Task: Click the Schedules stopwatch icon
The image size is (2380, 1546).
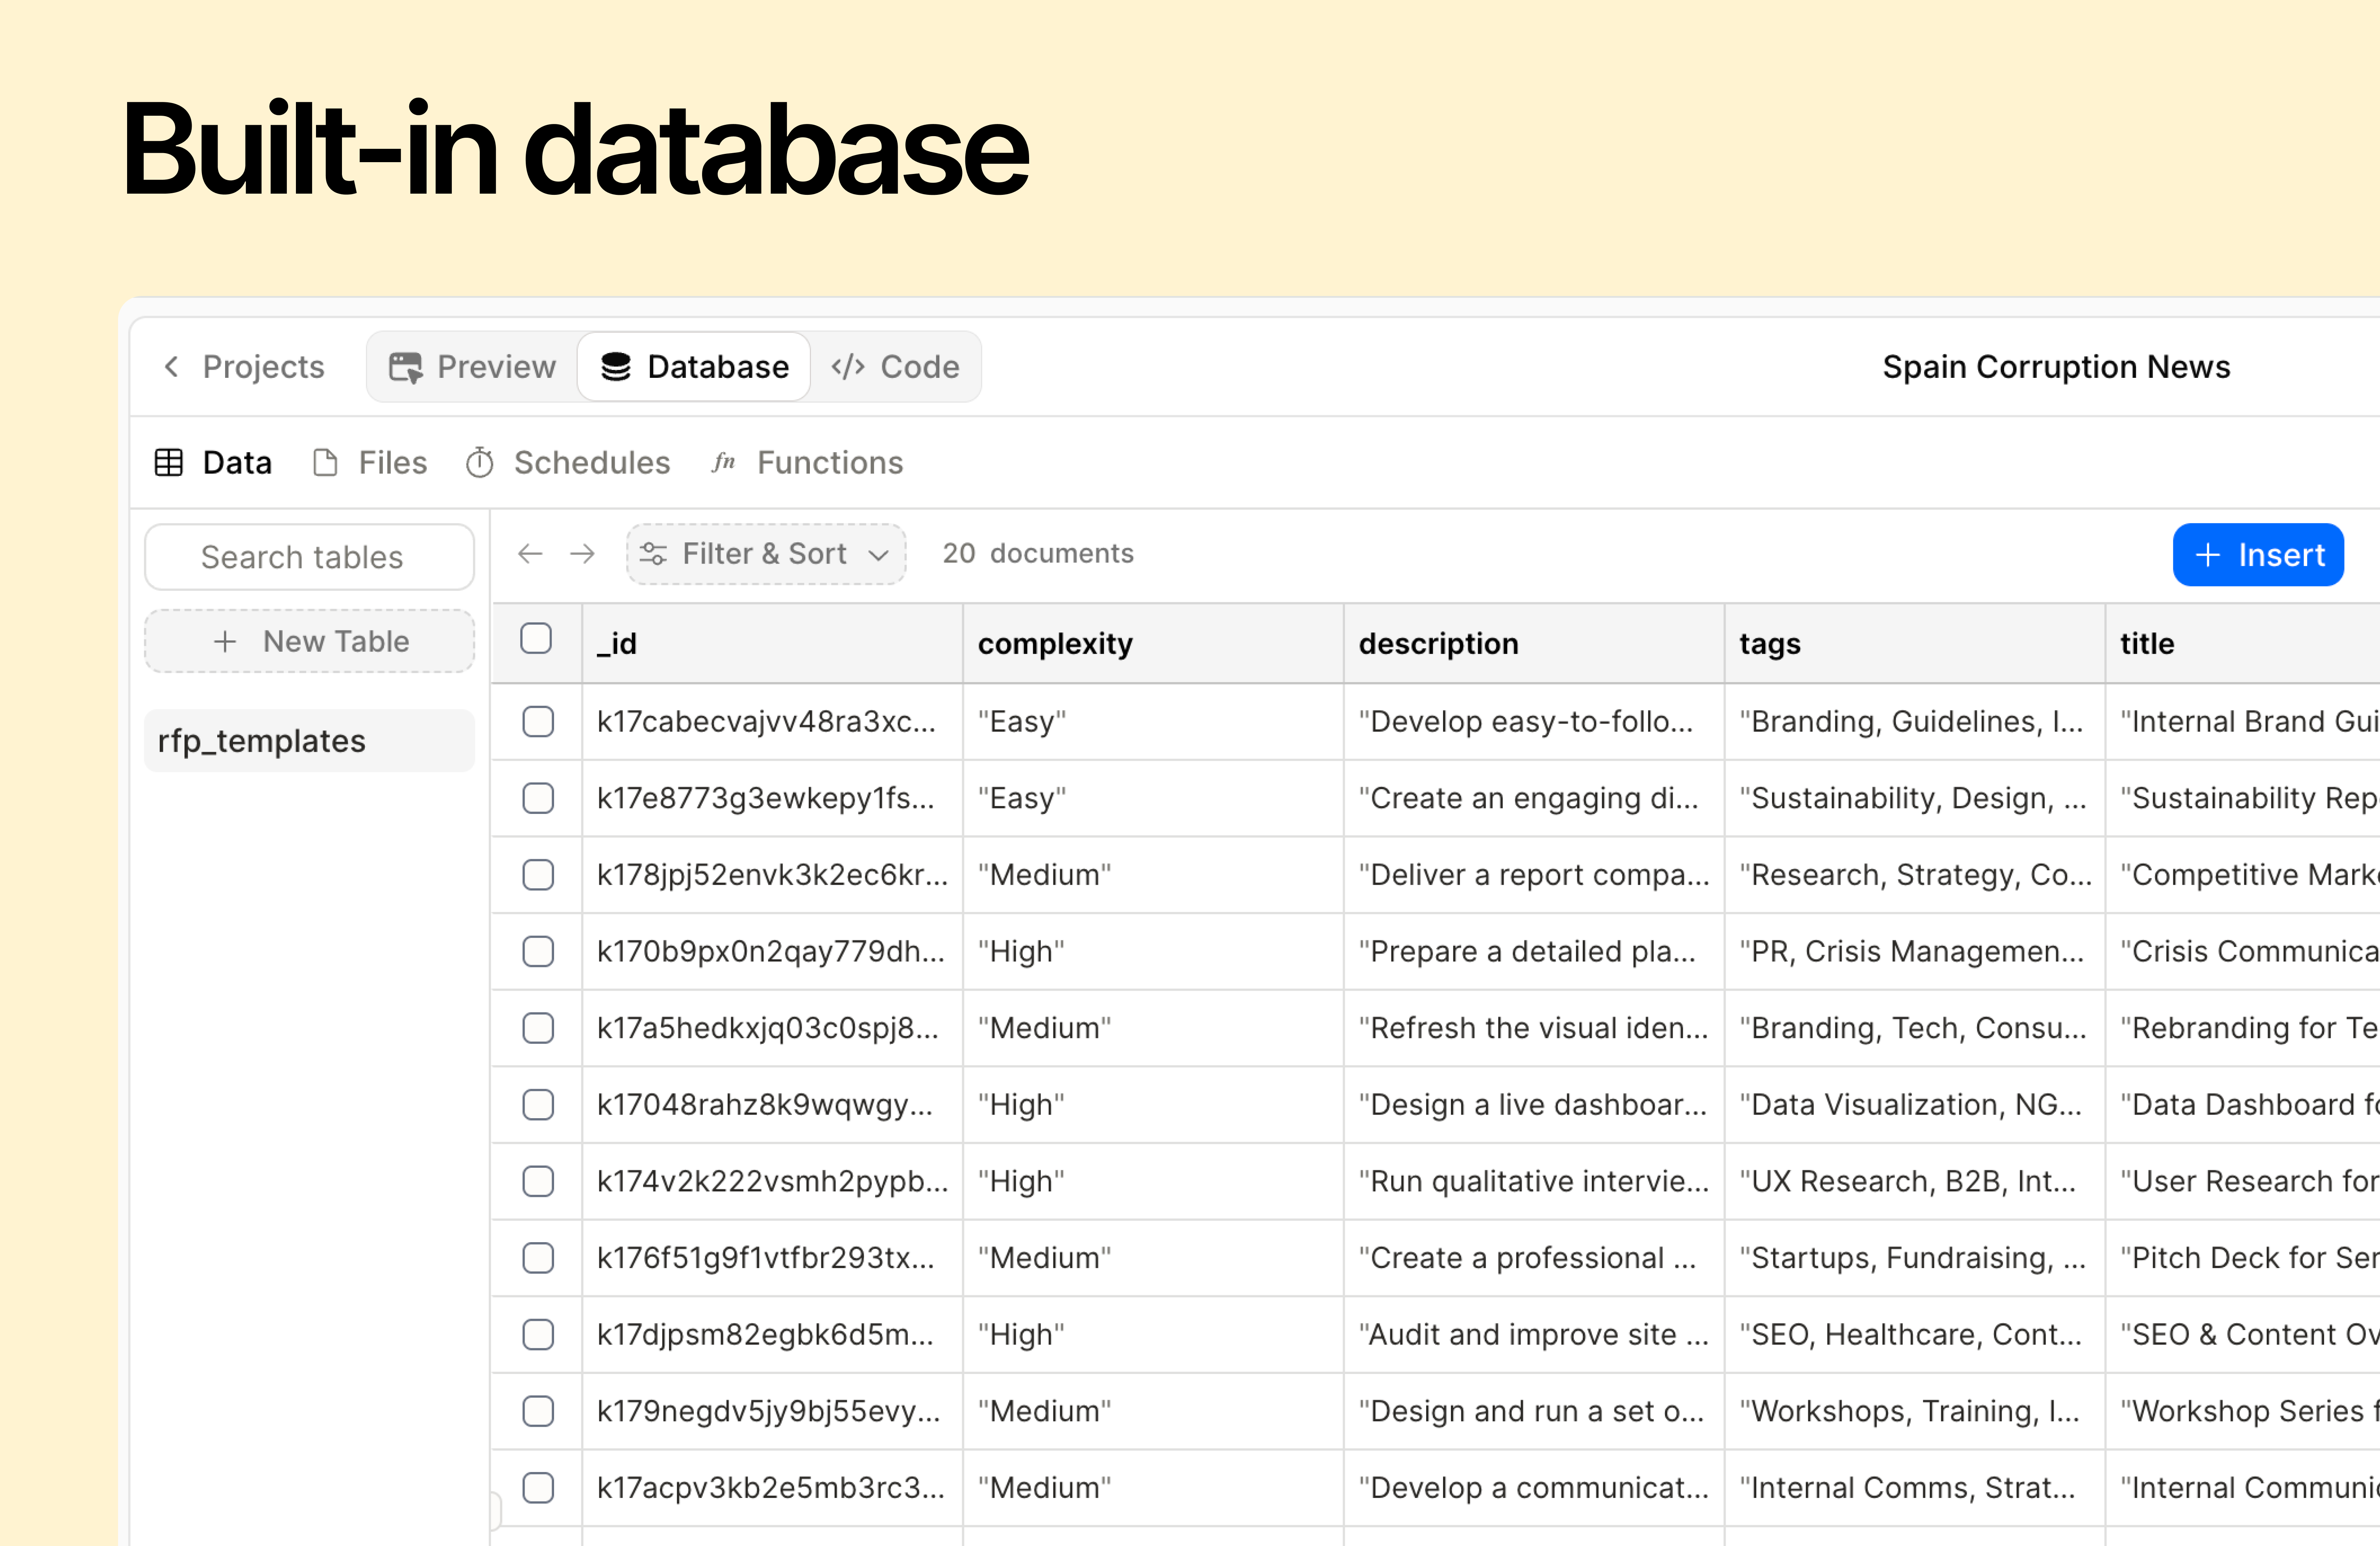Action: [x=480, y=463]
